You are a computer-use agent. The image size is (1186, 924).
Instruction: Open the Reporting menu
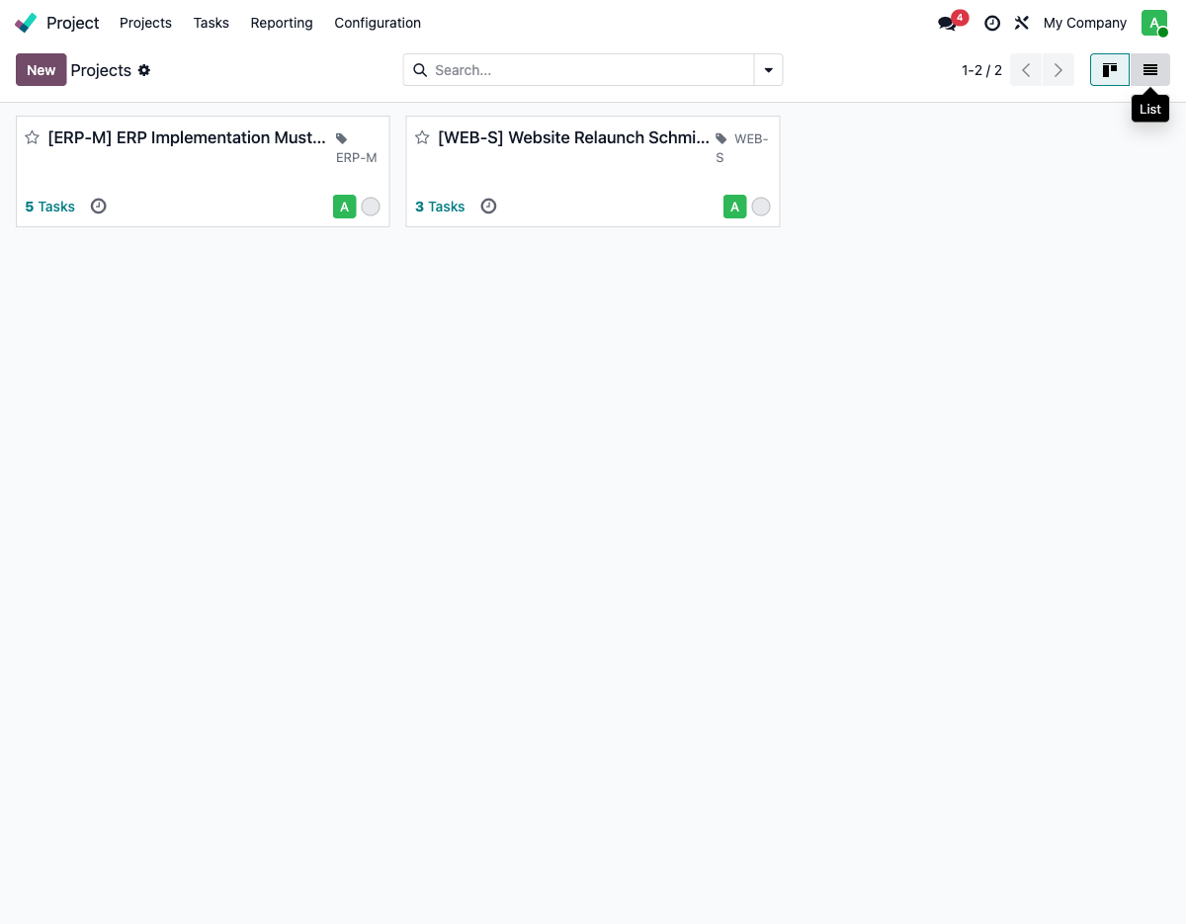[282, 23]
